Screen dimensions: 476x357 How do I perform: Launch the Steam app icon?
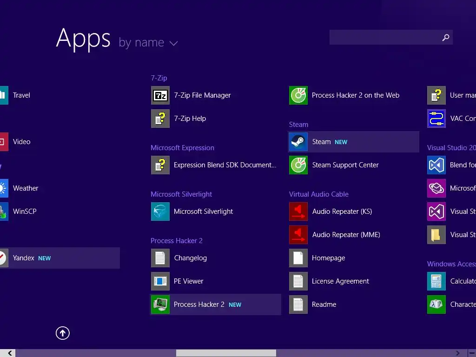pos(298,142)
